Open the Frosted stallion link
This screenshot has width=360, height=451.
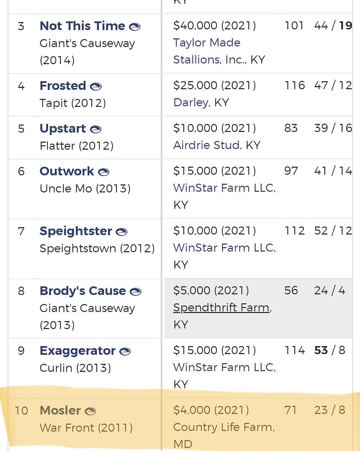(63, 86)
